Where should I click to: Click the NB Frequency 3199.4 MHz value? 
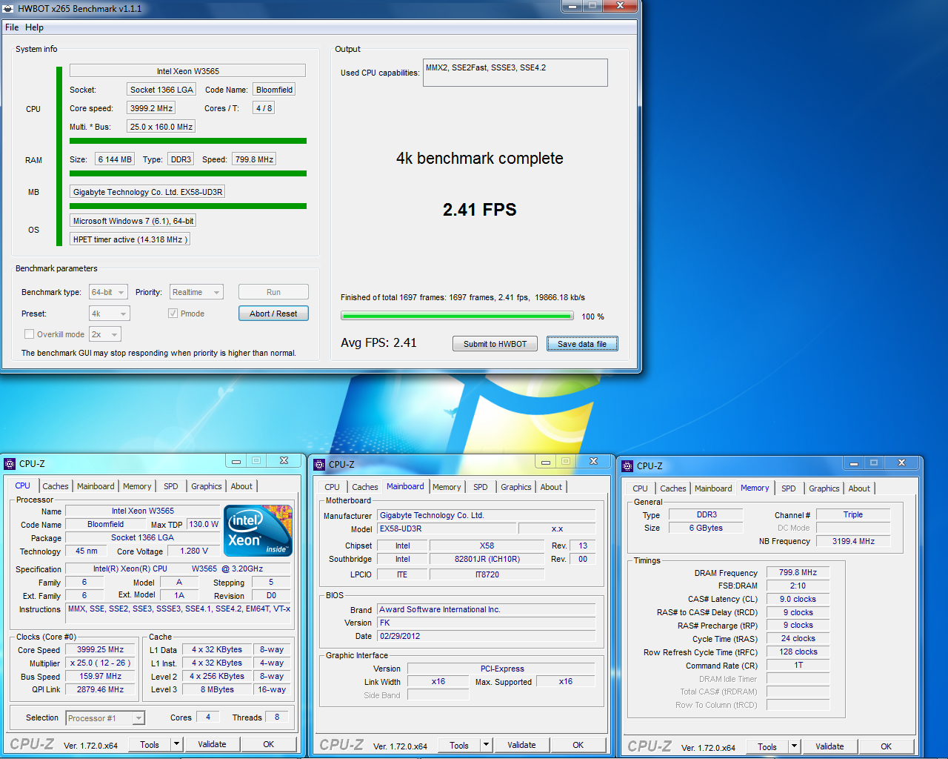pos(853,541)
